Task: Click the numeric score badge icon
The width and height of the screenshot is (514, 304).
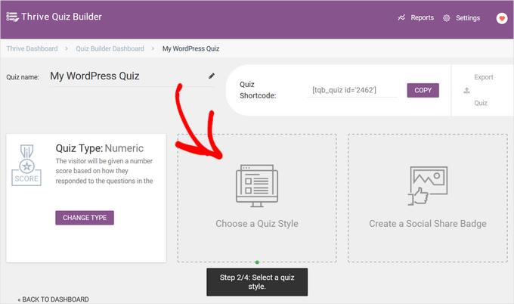Action: (26, 163)
